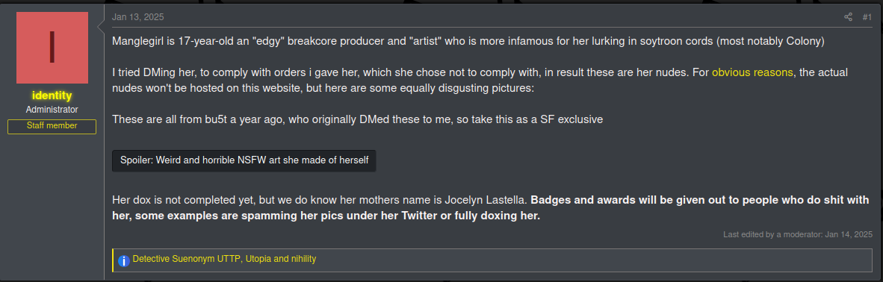
Task: Click the SF exclusive line of text
Action: click(358, 119)
